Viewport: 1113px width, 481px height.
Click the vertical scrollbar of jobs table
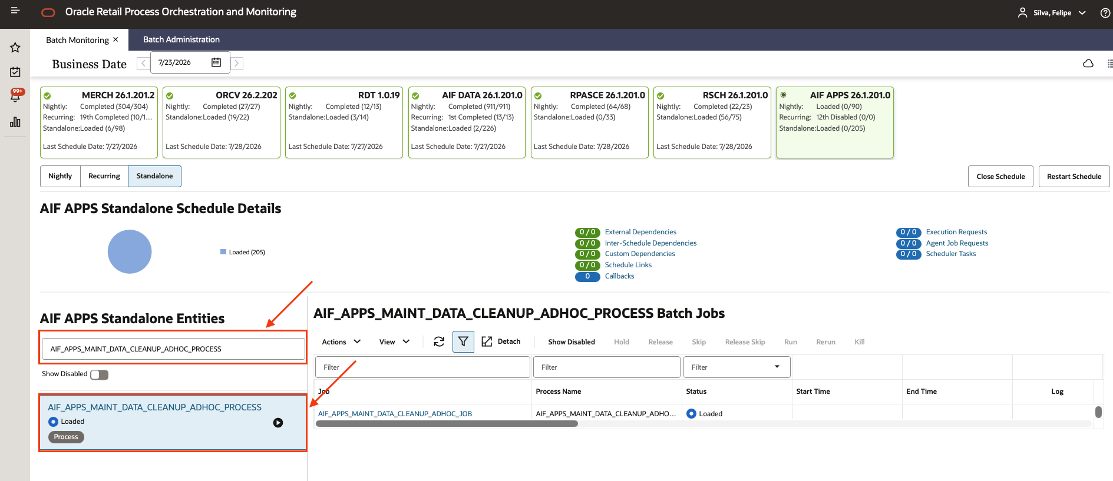[x=1098, y=412]
